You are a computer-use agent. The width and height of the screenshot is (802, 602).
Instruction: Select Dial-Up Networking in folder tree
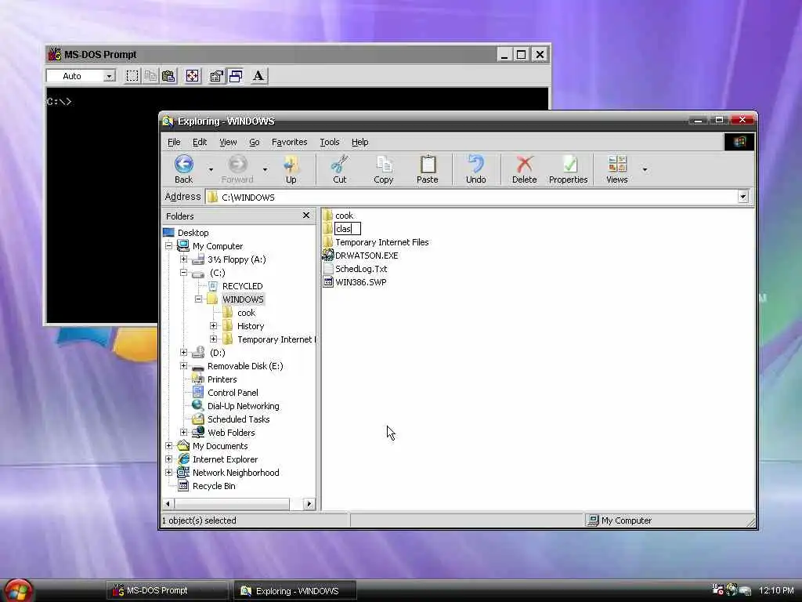[243, 406]
